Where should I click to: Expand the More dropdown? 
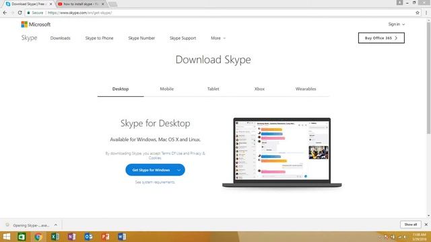pos(218,38)
